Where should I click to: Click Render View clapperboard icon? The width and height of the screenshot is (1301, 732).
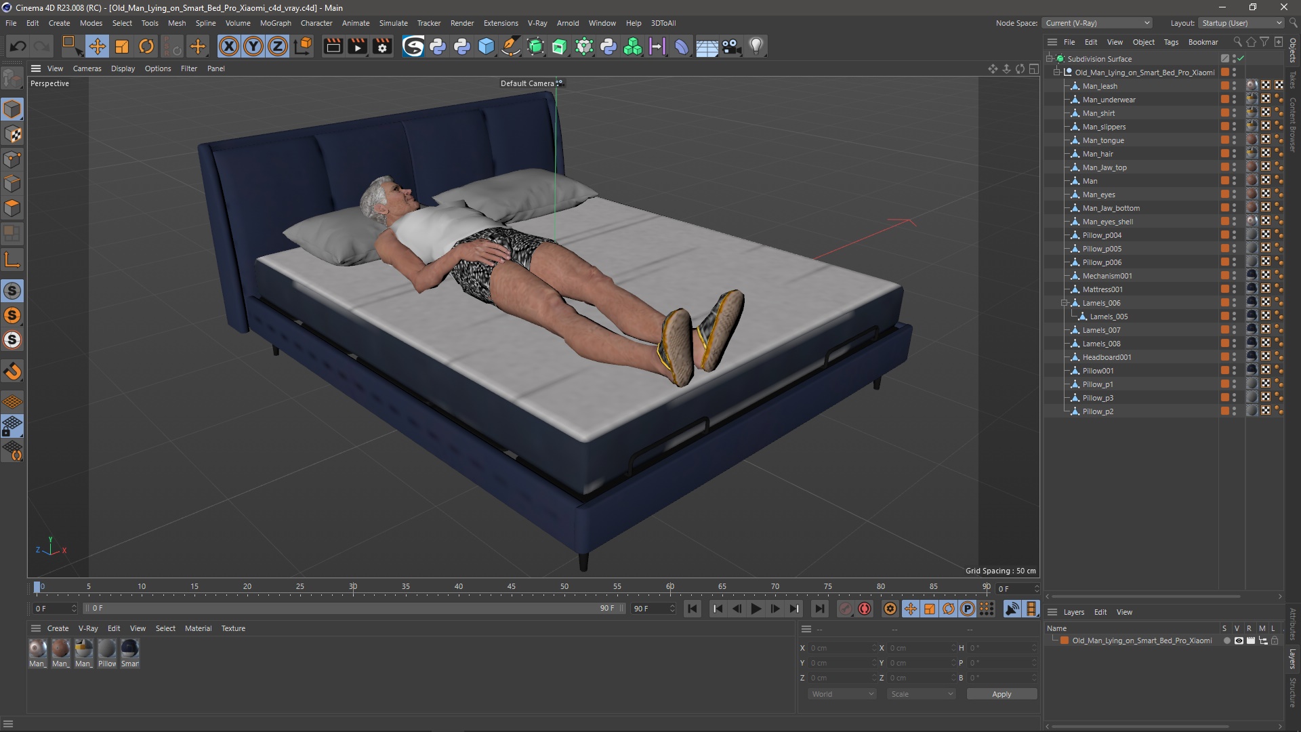pos(333,46)
